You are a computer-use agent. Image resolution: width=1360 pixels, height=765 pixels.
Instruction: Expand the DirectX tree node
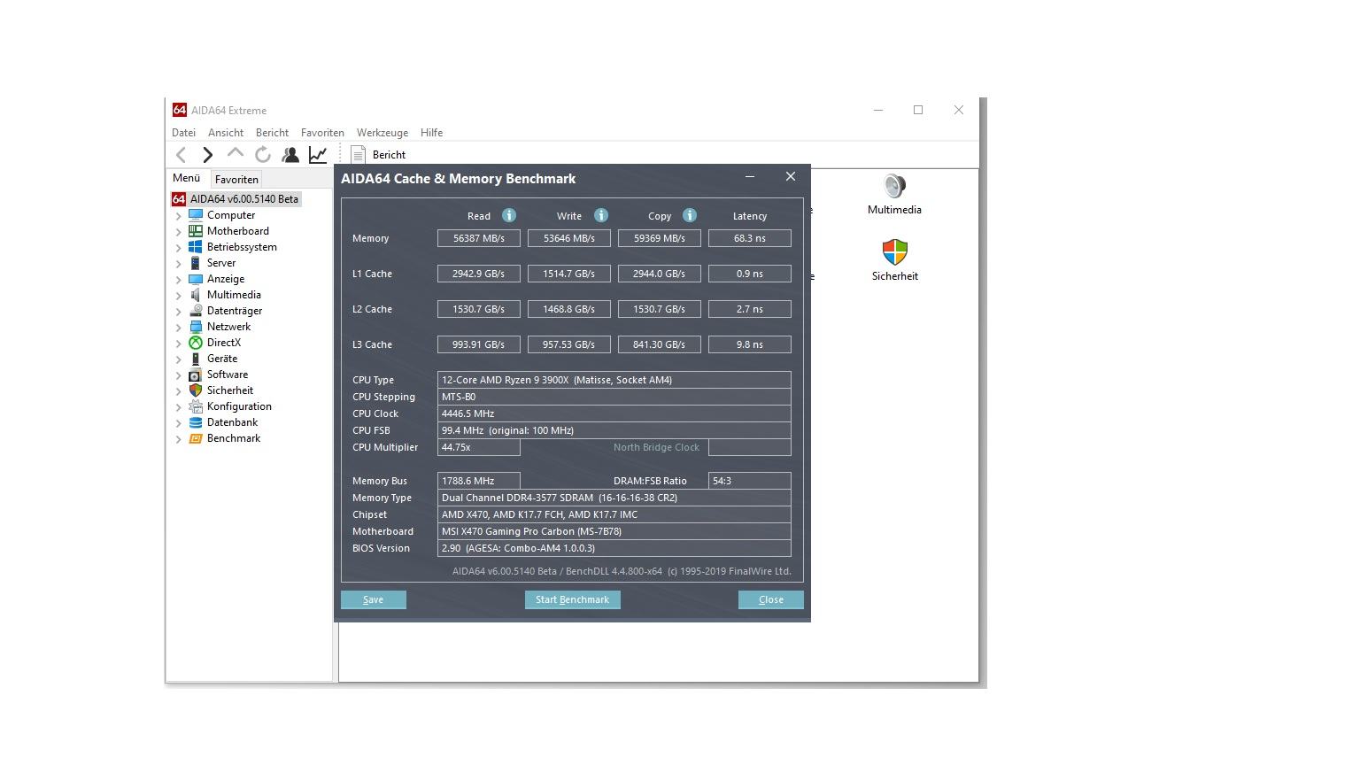[x=178, y=344]
